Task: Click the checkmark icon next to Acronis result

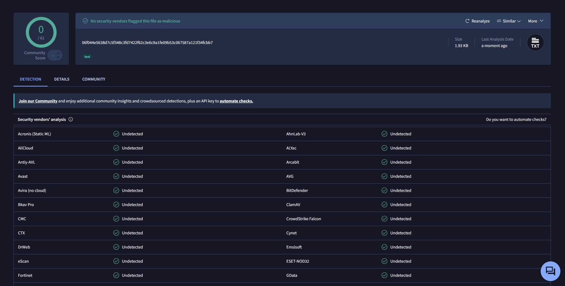Action: [116, 134]
